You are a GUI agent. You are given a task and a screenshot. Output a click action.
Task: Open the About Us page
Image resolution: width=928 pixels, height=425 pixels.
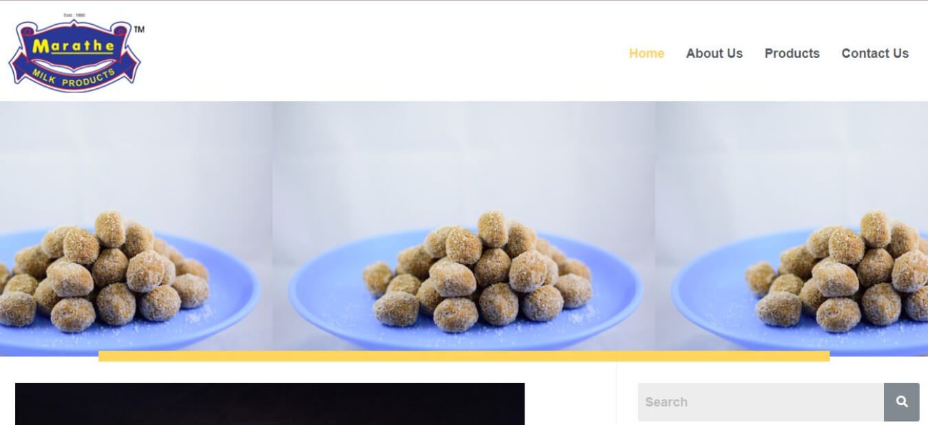point(714,53)
